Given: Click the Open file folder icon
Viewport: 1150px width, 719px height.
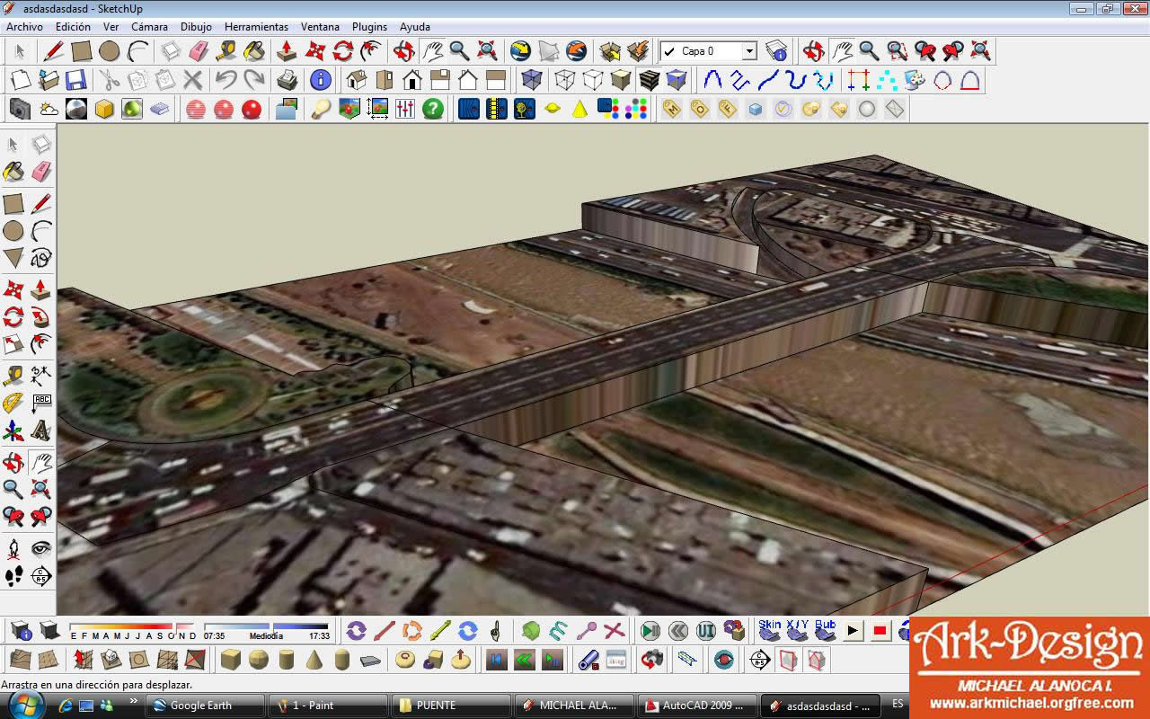Looking at the screenshot, I should (48, 80).
